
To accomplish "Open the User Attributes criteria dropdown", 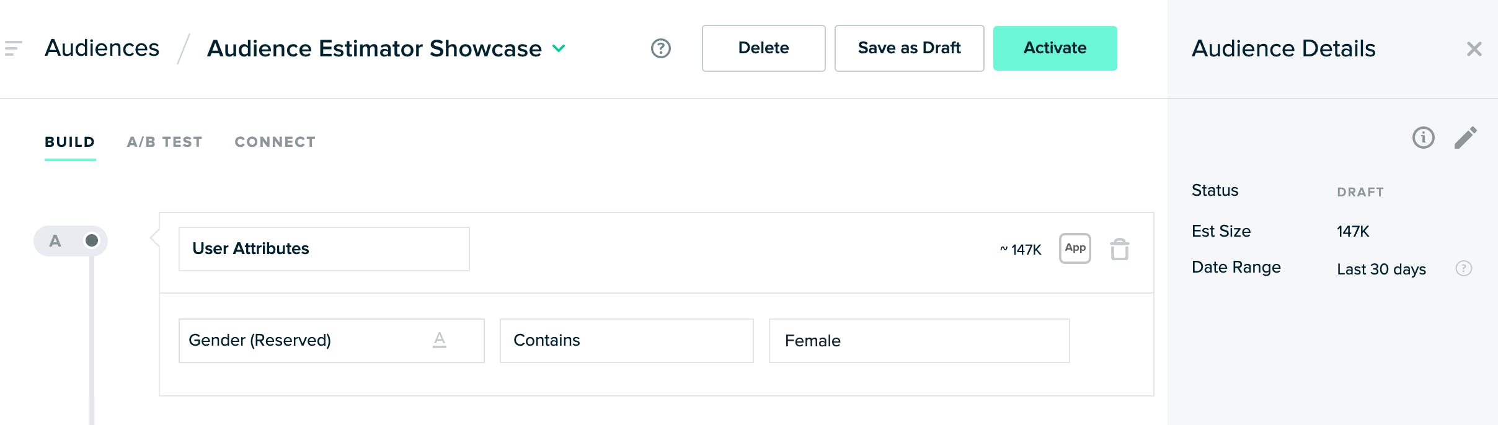I will click(324, 249).
